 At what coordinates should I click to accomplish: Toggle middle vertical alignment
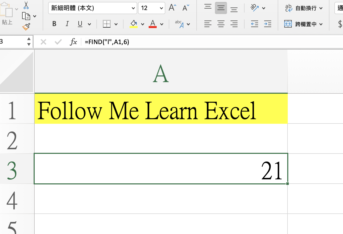[221, 8]
